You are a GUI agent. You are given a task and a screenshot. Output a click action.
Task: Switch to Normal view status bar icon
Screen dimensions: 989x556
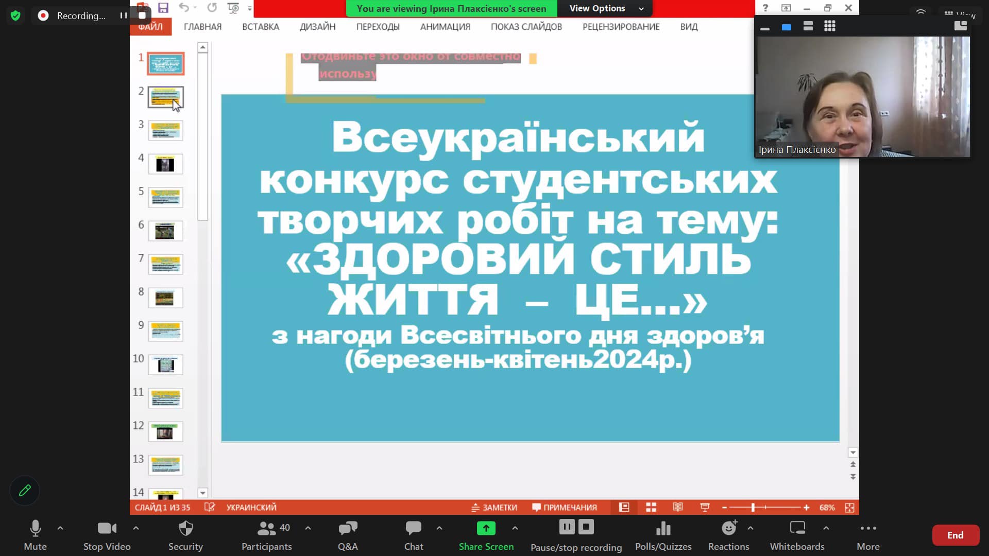tap(624, 508)
